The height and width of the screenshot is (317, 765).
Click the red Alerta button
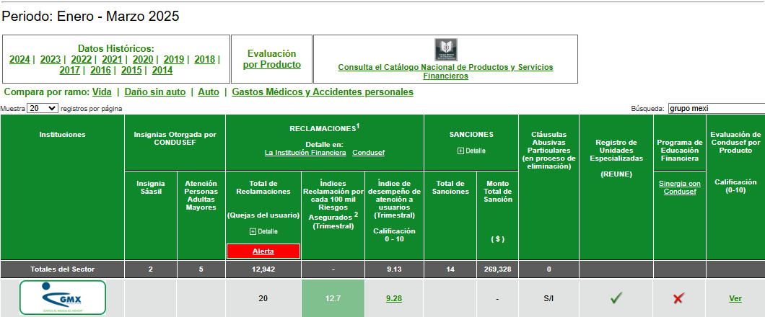(x=263, y=251)
